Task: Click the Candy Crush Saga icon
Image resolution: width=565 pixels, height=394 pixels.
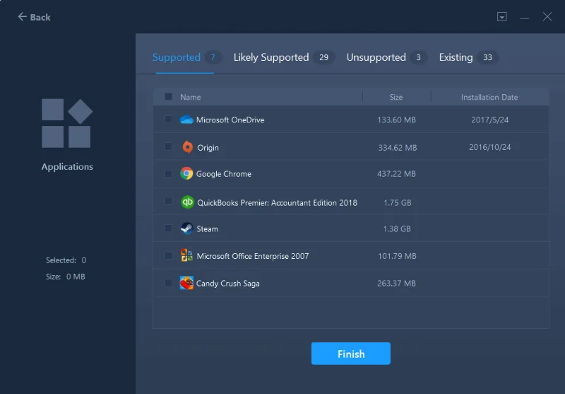Action: tap(186, 283)
